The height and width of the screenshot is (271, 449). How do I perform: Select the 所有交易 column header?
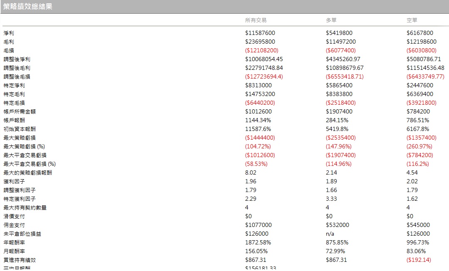coord(256,20)
